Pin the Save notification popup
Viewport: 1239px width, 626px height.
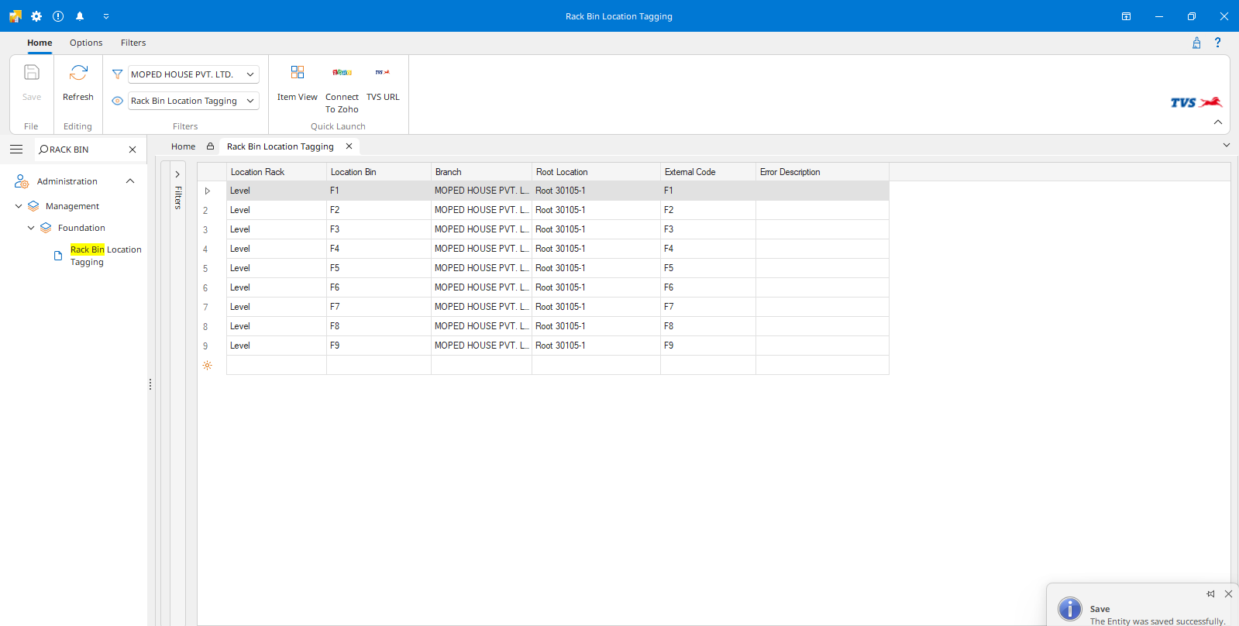point(1210,594)
